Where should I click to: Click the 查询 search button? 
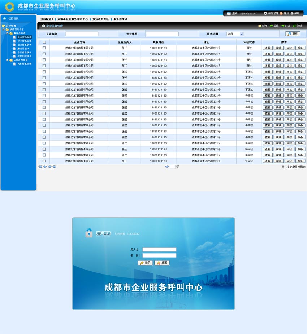(x=293, y=34)
